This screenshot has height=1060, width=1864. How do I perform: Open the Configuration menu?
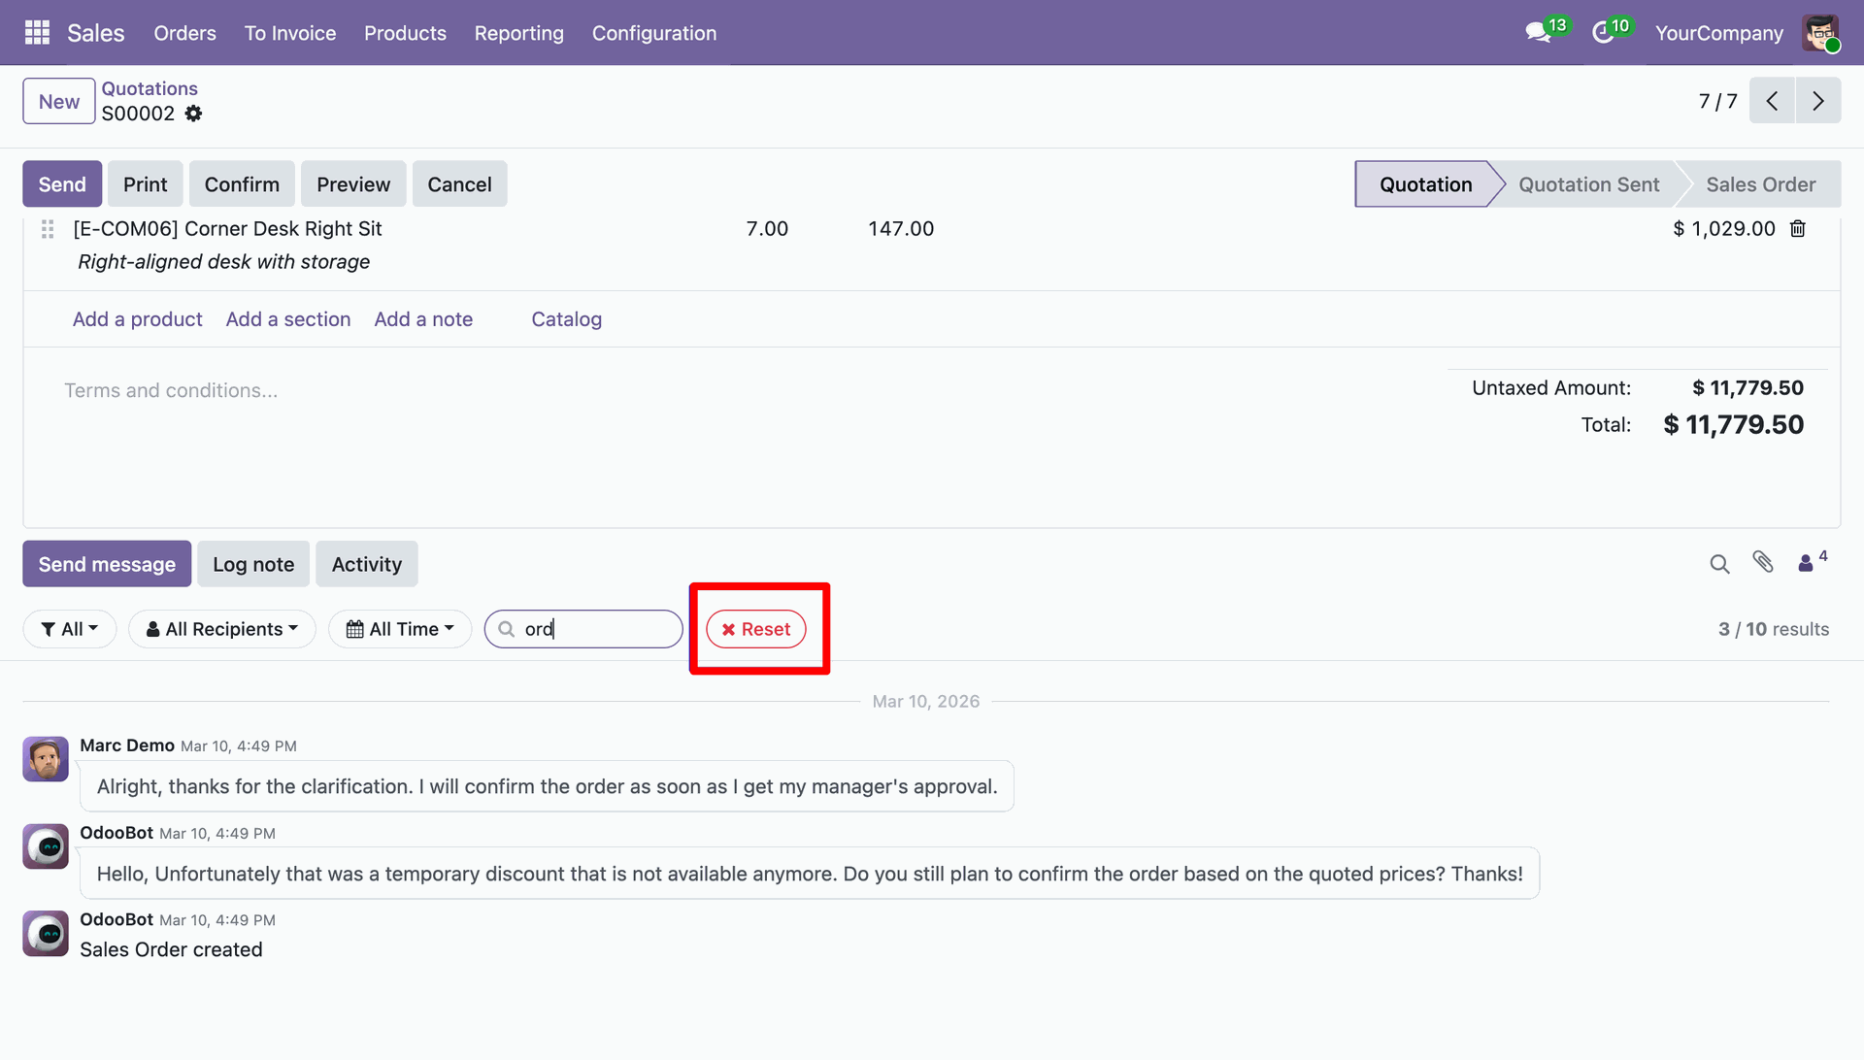click(654, 33)
